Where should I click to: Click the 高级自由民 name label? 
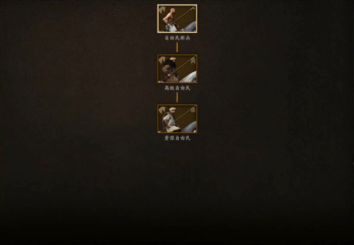tap(177, 88)
